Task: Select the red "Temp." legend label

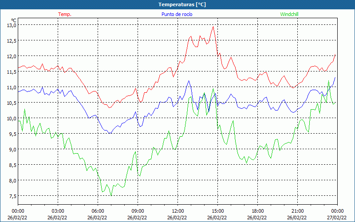Action: click(x=65, y=14)
